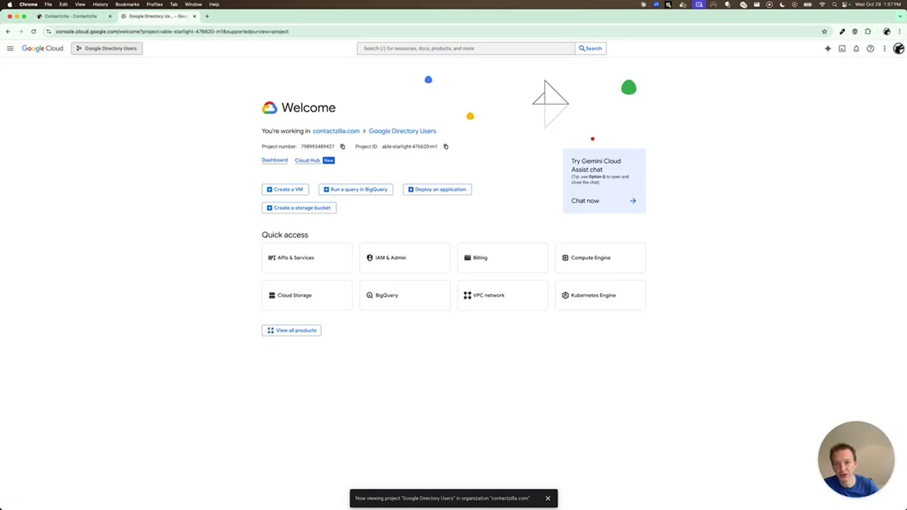Viewport: 907px width, 510px height.
Task: Open BigQuery quick access card
Action: tap(405, 295)
